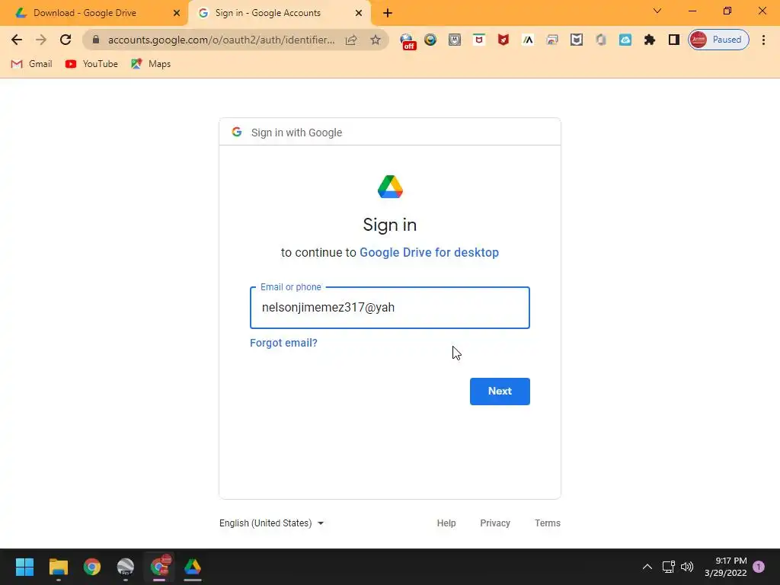Close the Sign in - Google Accounts tab
Screen dimensions: 780x585
click(x=359, y=13)
